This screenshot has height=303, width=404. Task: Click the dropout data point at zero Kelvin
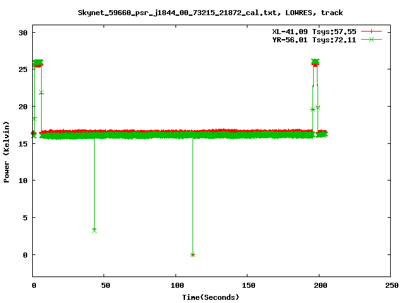click(x=193, y=255)
